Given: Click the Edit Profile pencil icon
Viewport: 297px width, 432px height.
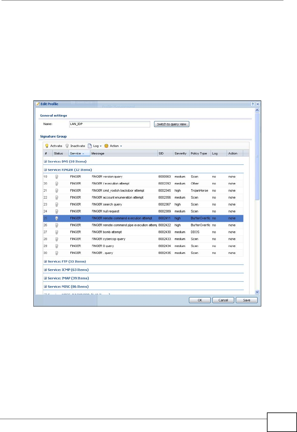Looking at the screenshot, I should click(x=38, y=104).
